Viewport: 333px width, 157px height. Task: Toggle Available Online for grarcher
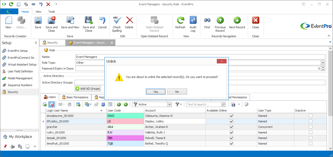coord(232,127)
